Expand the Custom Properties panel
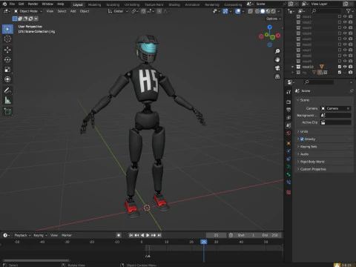Viewport: 356px width, 267px height. pyautogui.click(x=324, y=169)
